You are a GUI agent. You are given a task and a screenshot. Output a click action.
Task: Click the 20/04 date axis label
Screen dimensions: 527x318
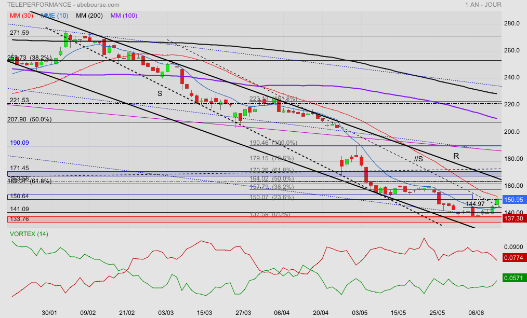pyautogui.click(x=321, y=313)
